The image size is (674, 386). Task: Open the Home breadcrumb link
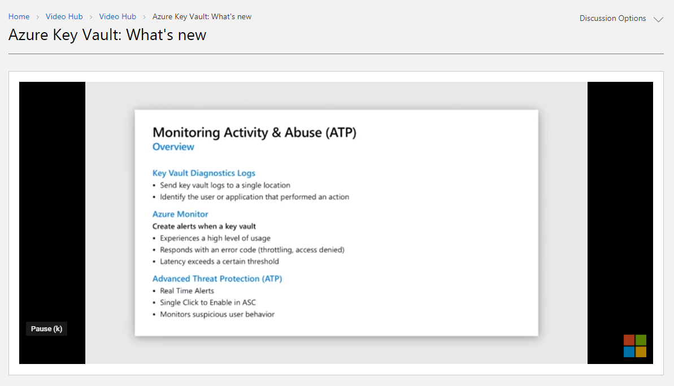[19, 17]
